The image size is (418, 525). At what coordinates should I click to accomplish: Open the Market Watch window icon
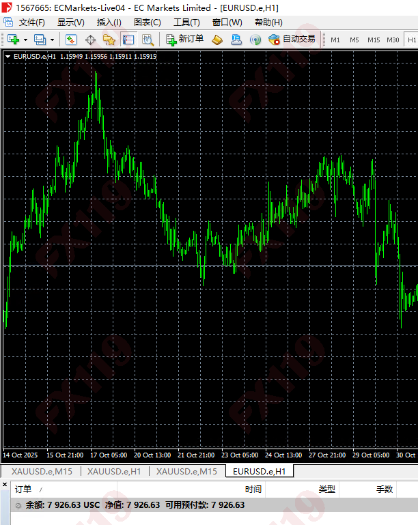pyautogui.click(x=71, y=40)
